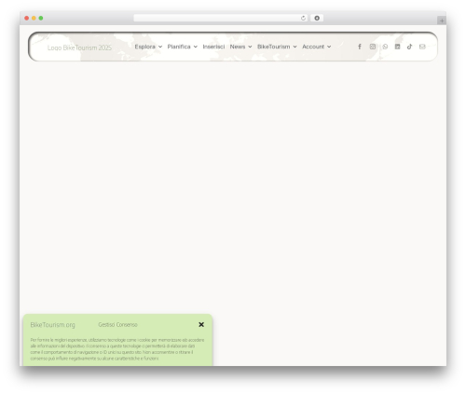Viewport: 466px width, 394px height.
Task: Expand the Esplora dropdown chevron
Action: pos(160,47)
